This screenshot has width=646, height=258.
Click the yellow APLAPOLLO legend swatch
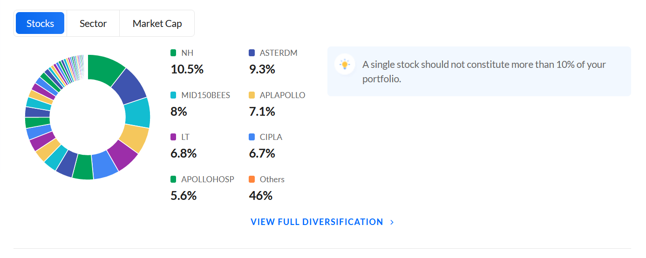(x=252, y=95)
